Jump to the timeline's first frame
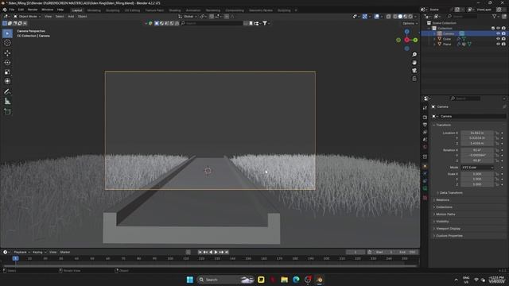509x286 pixels. coord(200,252)
